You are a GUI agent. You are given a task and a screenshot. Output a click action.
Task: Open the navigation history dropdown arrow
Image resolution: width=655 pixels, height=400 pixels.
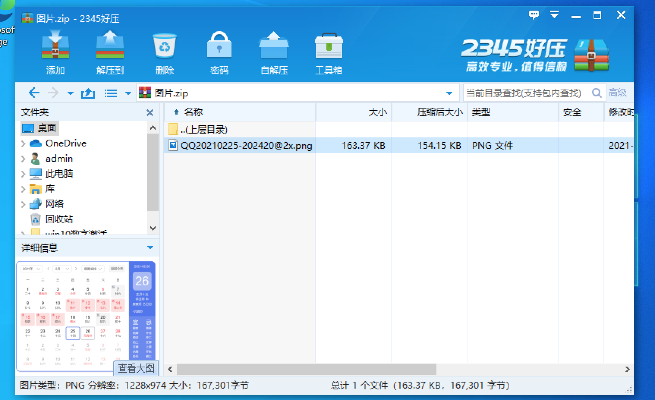pyautogui.click(x=70, y=93)
